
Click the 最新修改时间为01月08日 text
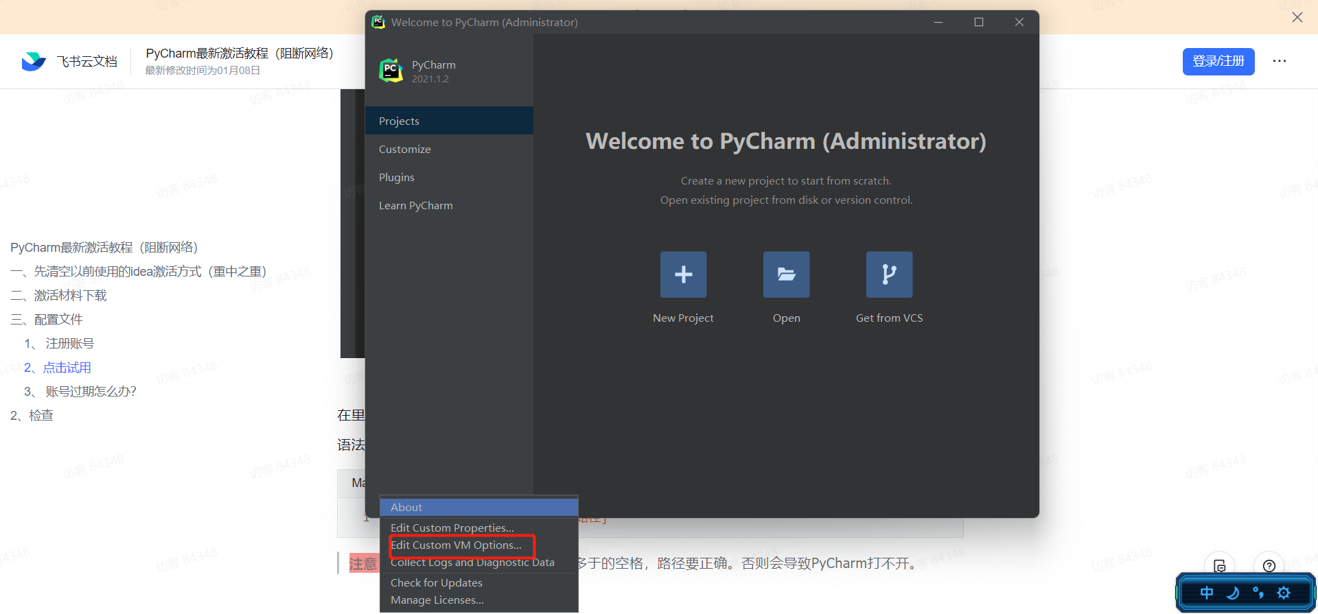click(203, 70)
